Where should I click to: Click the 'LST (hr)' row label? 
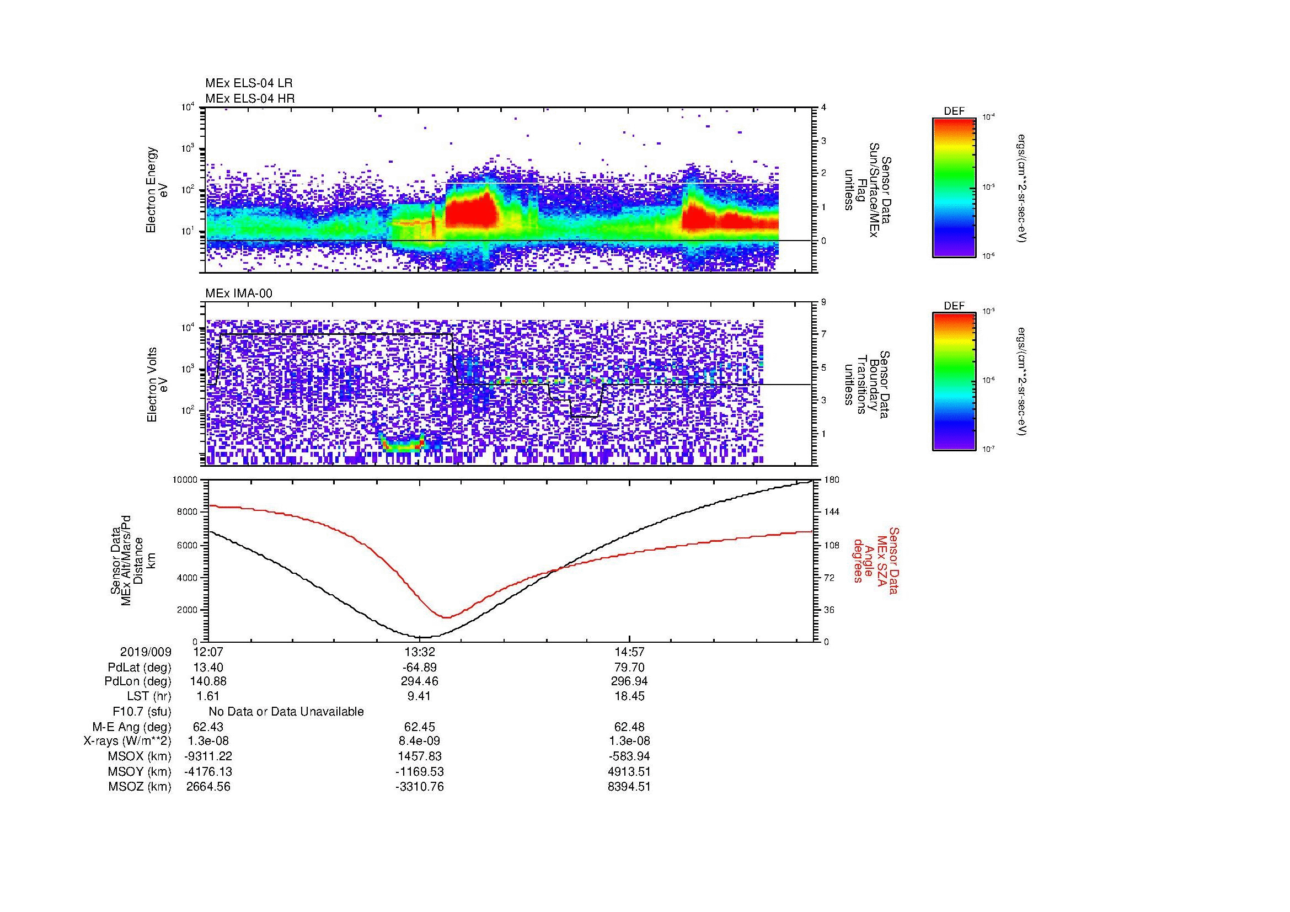point(149,696)
